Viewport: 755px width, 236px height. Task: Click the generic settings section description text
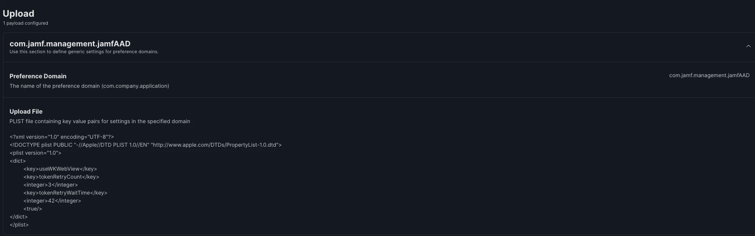pyautogui.click(x=84, y=52)
